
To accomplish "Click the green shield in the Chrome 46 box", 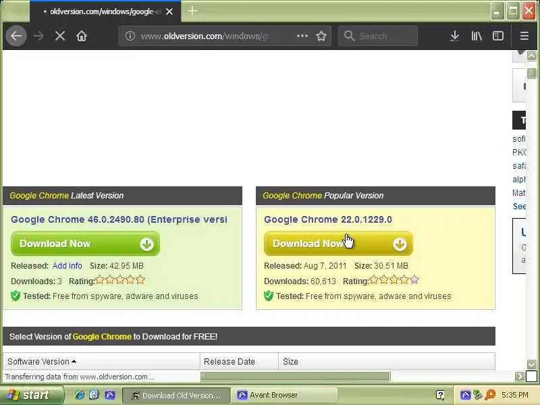I will 16,296.
